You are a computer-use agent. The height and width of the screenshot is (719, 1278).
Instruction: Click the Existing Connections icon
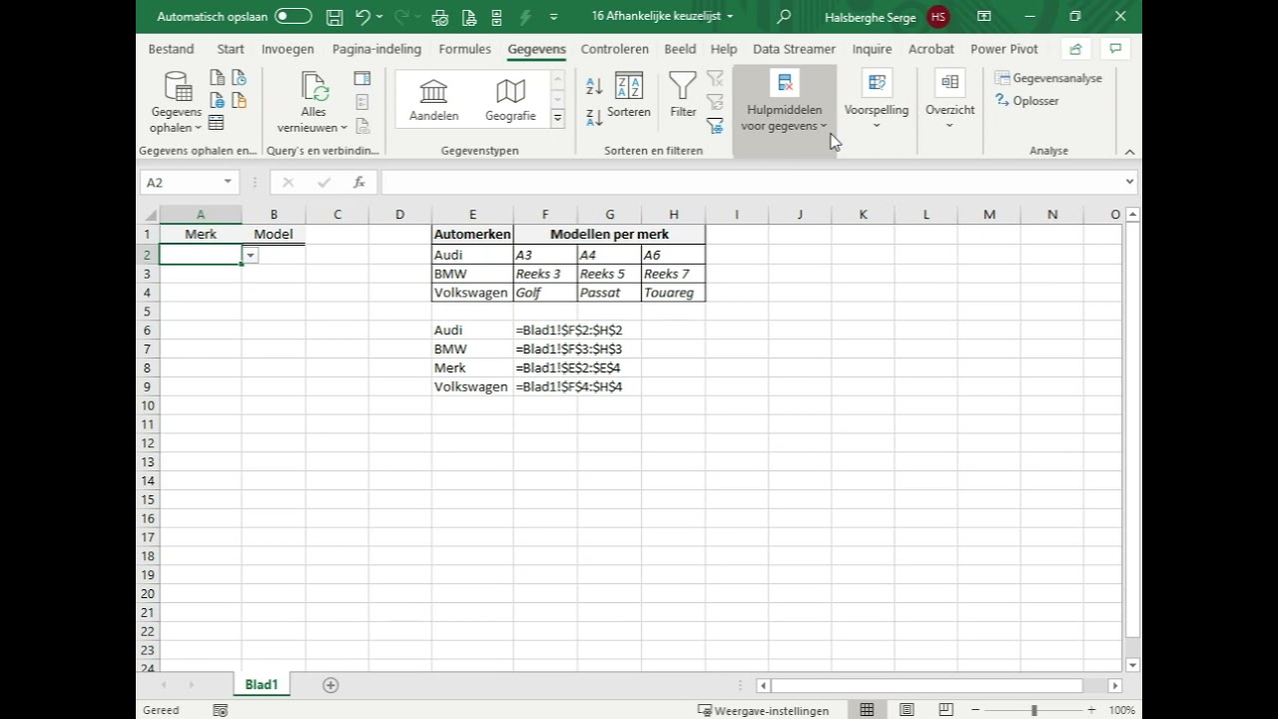click(x=239, y=100)
